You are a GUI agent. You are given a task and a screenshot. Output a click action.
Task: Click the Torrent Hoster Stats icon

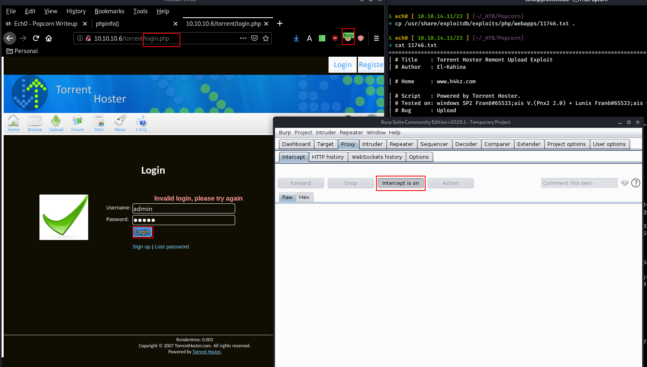click(x=99, y=123)
